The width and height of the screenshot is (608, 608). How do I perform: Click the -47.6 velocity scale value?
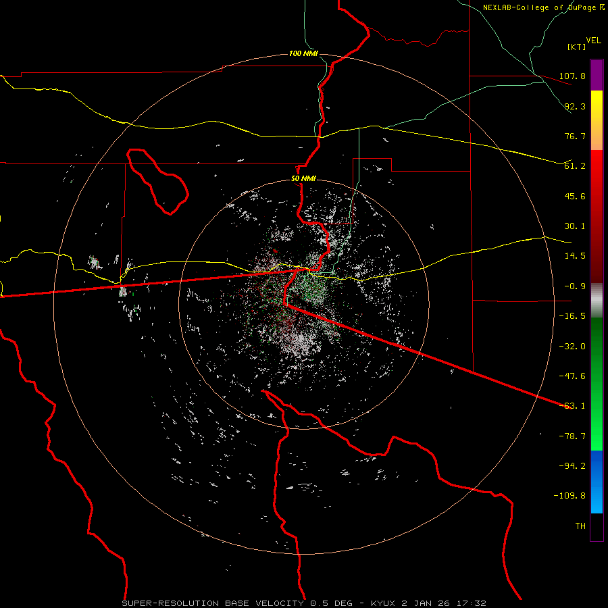click(x=572, y=376)
